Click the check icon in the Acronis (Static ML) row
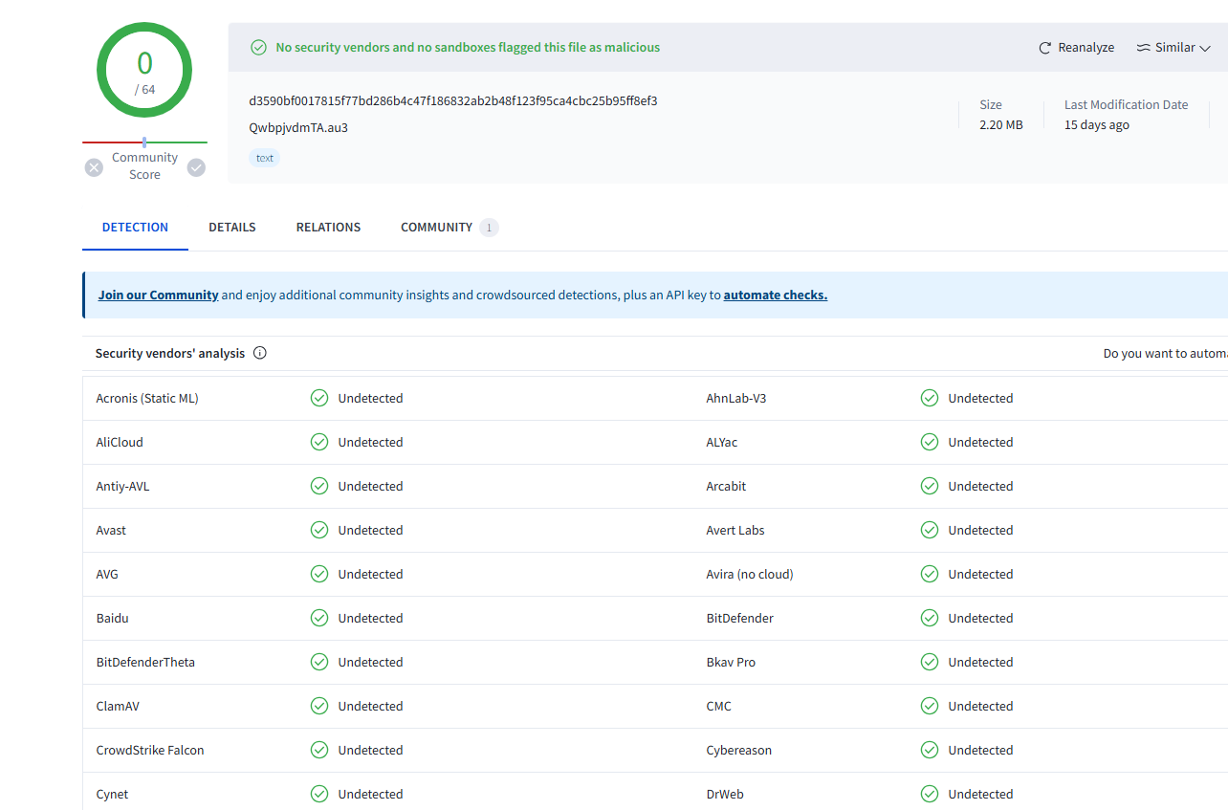Viewport: 1228px width, 810px height. pyautogui.click(x=319, y=398)
